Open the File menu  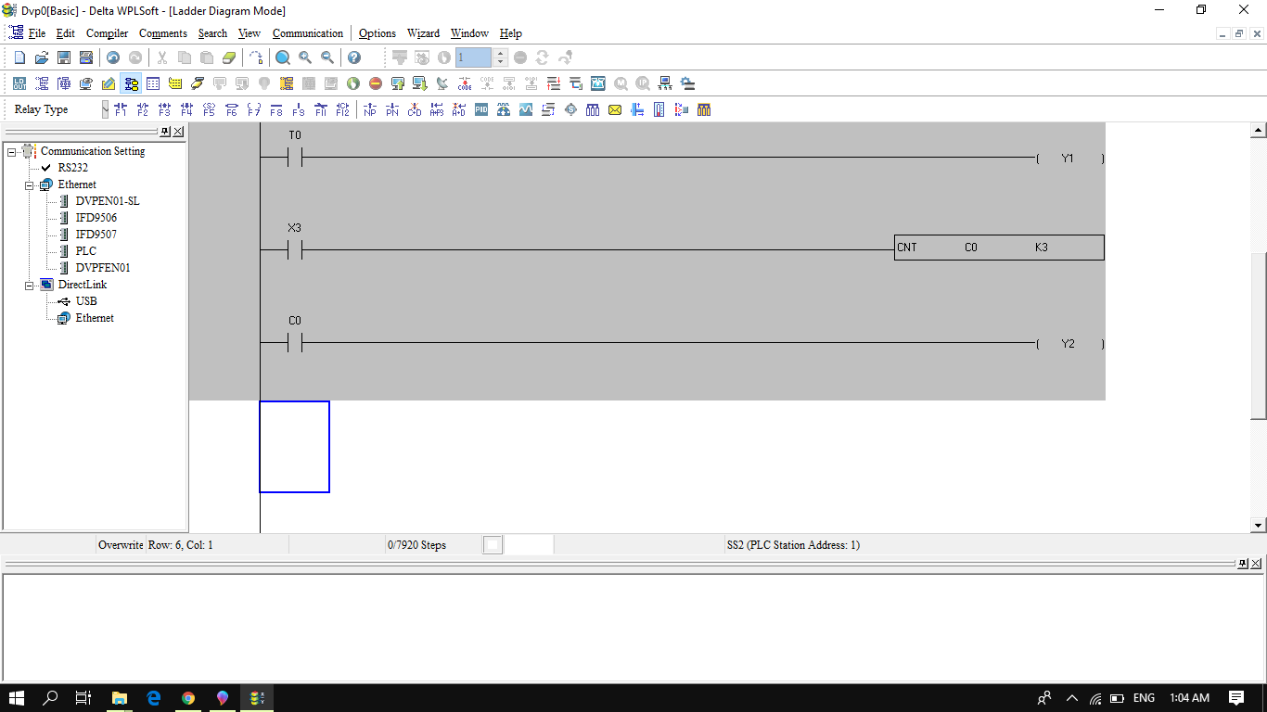pos(37,33)
